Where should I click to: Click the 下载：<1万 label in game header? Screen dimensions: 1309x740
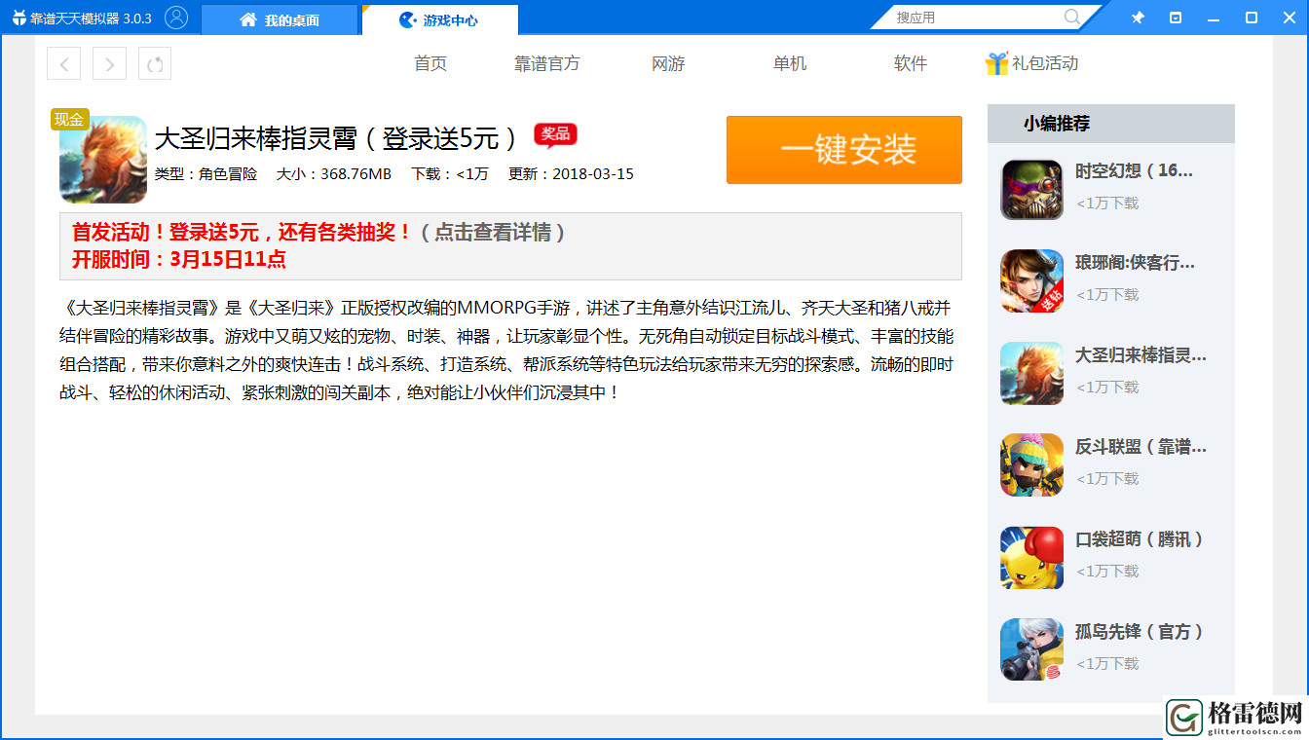[x=450, y=174]
